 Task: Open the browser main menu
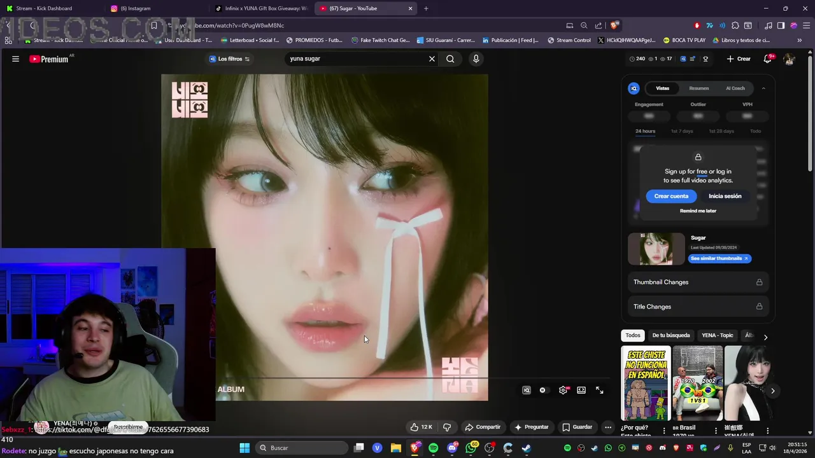point(805,25)
